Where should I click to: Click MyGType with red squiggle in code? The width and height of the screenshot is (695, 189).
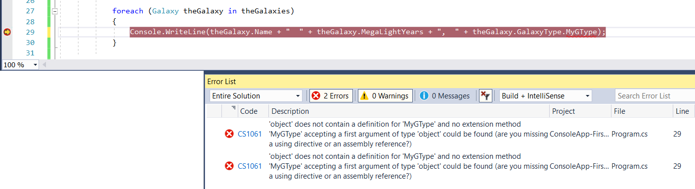581,32
